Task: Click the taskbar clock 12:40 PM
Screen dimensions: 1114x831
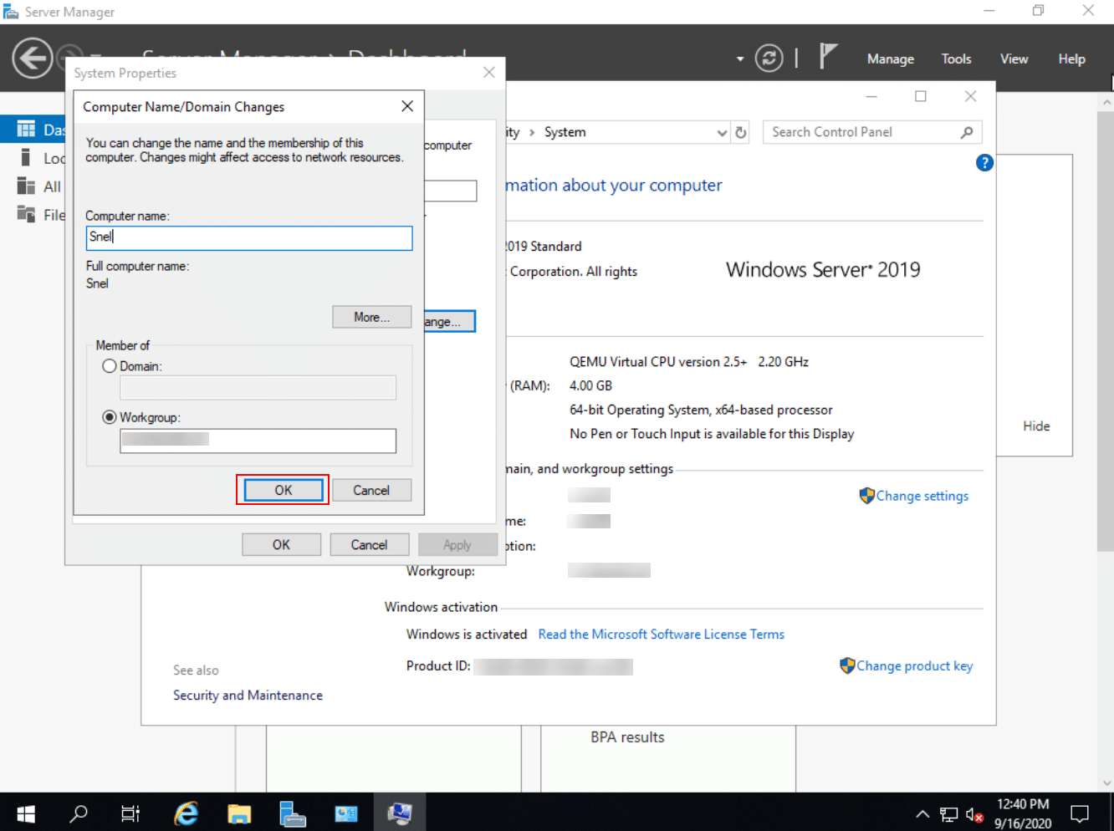Action: click(x=1023, y=804)
